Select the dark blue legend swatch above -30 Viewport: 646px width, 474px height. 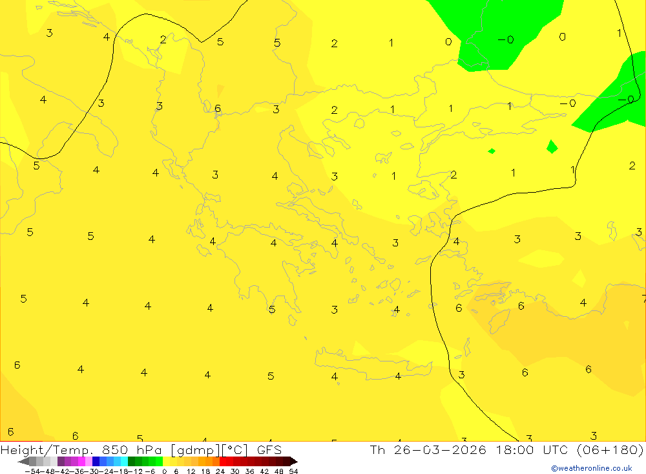click(96, 461)
